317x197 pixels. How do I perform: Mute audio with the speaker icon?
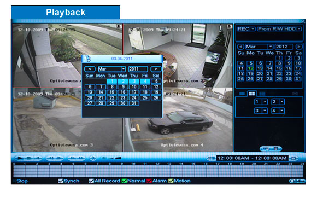click(104, 158)
